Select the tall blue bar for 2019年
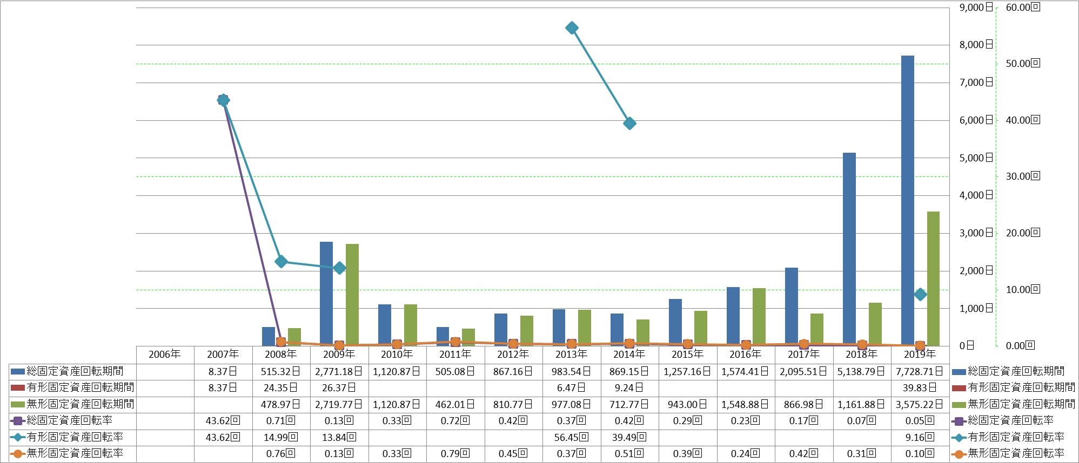The height and width of the screenshot is (463, 1079). point(908,201)
